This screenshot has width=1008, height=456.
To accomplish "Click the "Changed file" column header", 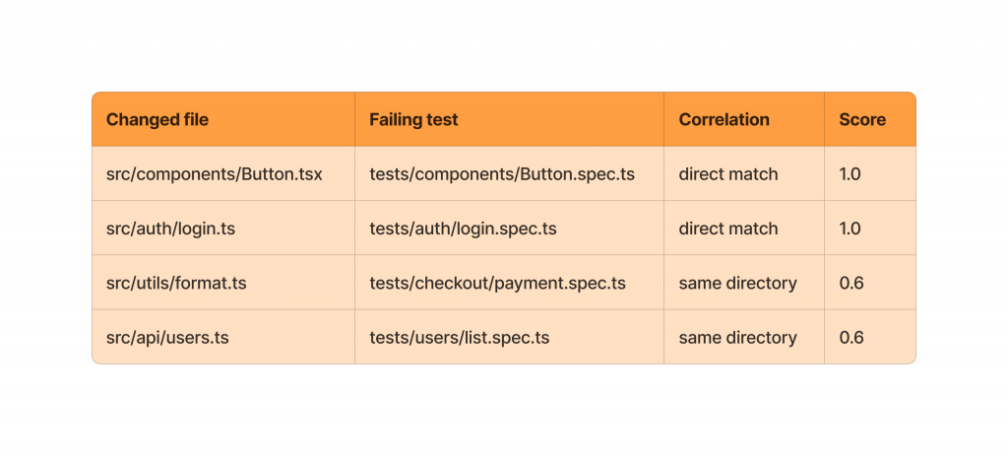I will pyautogui.click(x=157, y=120).
